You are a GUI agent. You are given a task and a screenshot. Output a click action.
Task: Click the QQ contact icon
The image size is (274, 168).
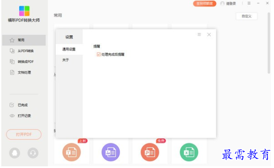coord(15,153)
